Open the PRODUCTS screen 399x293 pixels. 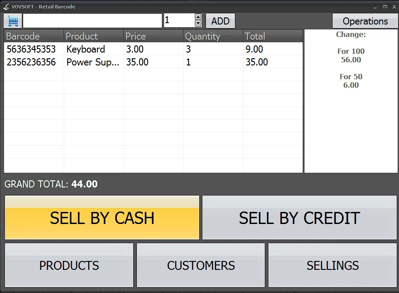pyautogui.click(x=69, y=265)
